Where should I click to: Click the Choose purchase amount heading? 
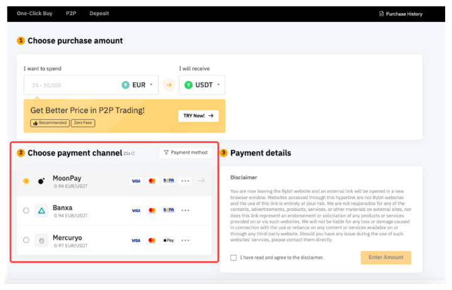coord(75,41)
